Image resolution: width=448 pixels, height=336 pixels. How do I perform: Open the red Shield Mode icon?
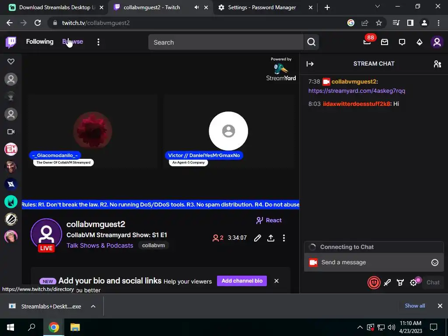click(374, 283)
